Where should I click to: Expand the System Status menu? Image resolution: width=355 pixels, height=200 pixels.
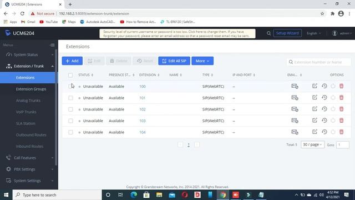pyautogui.click(x=29, y=54)
